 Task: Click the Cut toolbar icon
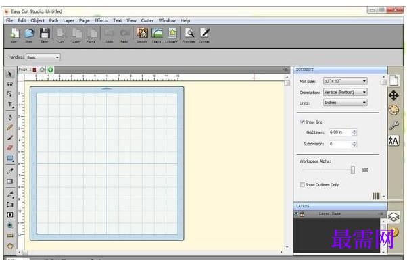tap(62, 34)
